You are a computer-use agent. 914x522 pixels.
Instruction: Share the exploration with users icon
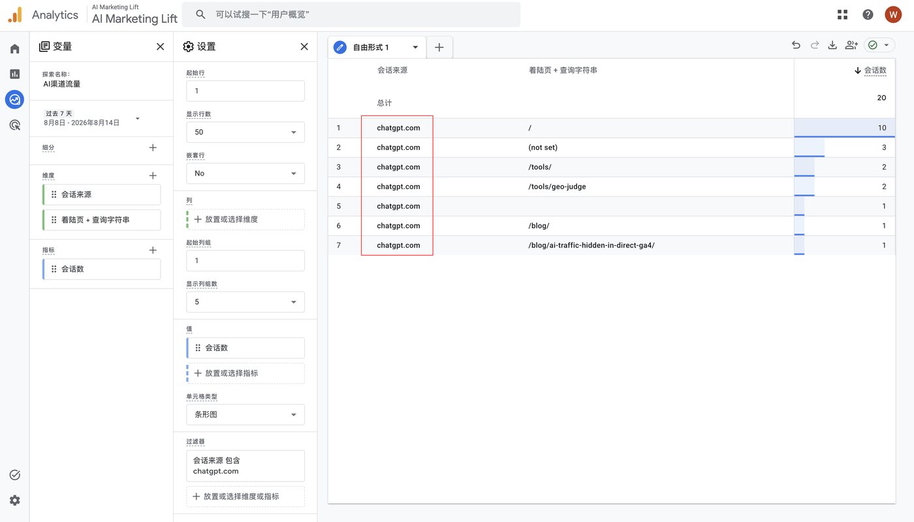pyautogui.click(x=851, y=45)
